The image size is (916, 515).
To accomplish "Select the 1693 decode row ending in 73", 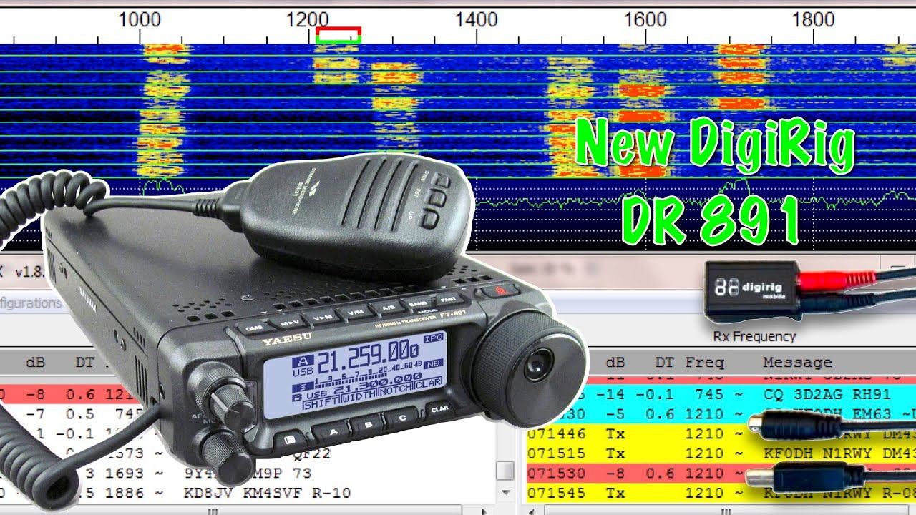I will click(x=247, y=474).
